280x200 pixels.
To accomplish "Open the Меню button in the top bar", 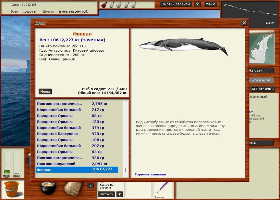I will coord(210,4).
